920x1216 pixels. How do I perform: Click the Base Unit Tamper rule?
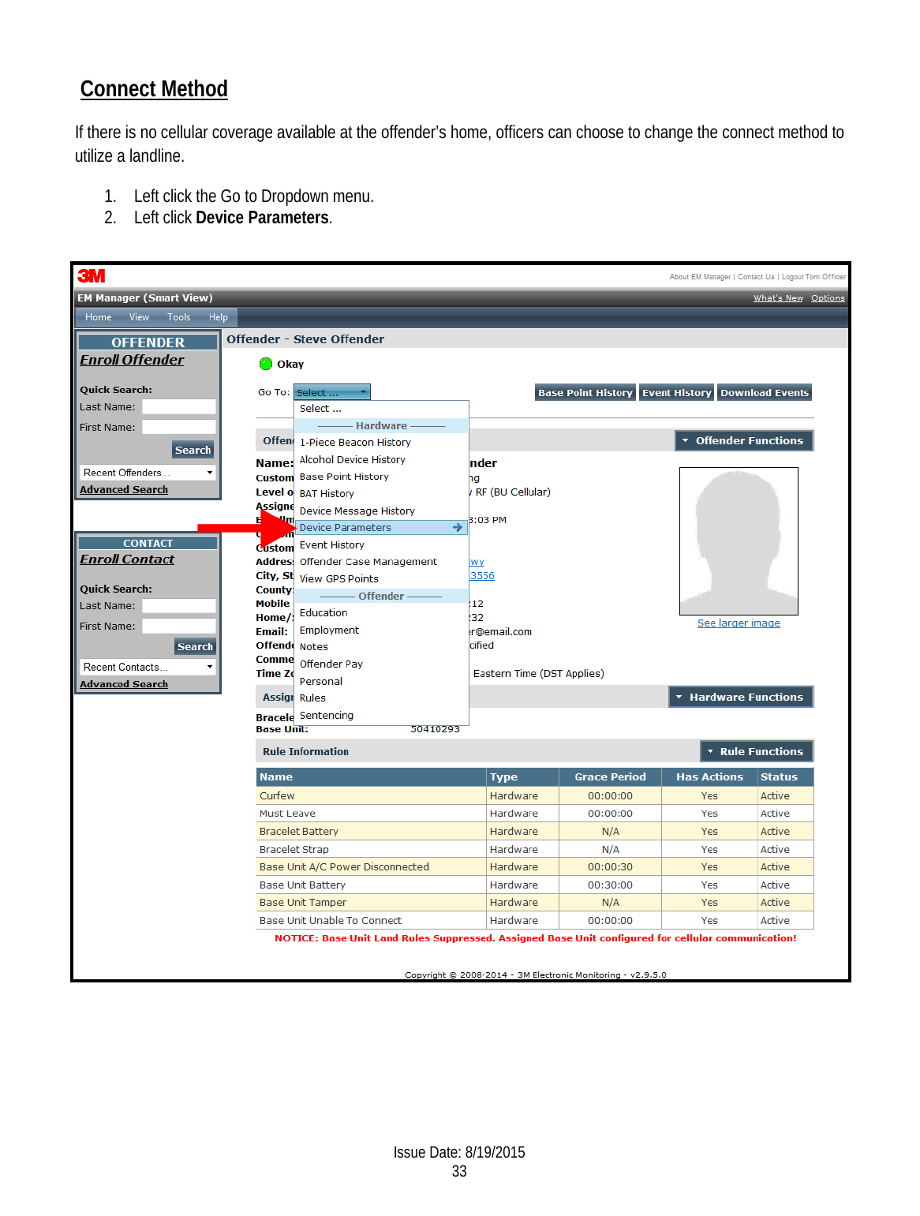pyautogui.click(x=534, y=902)
